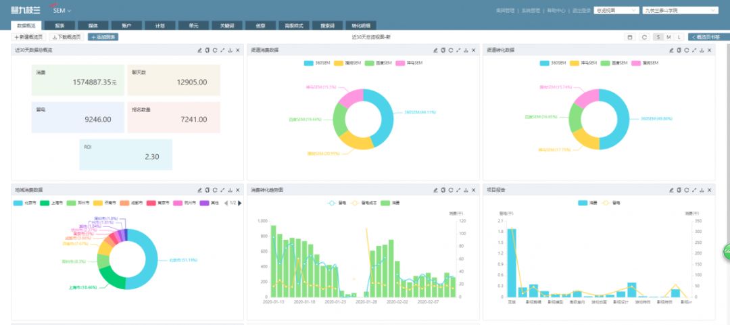
Task: Switch to the 搜索词 tab
Action: pos(327,26)
